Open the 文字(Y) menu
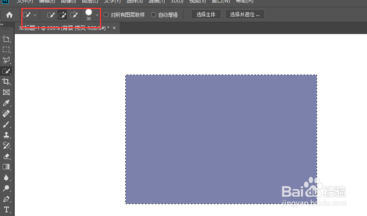Viewport: 367px width, 216px height. click(112, 1)
